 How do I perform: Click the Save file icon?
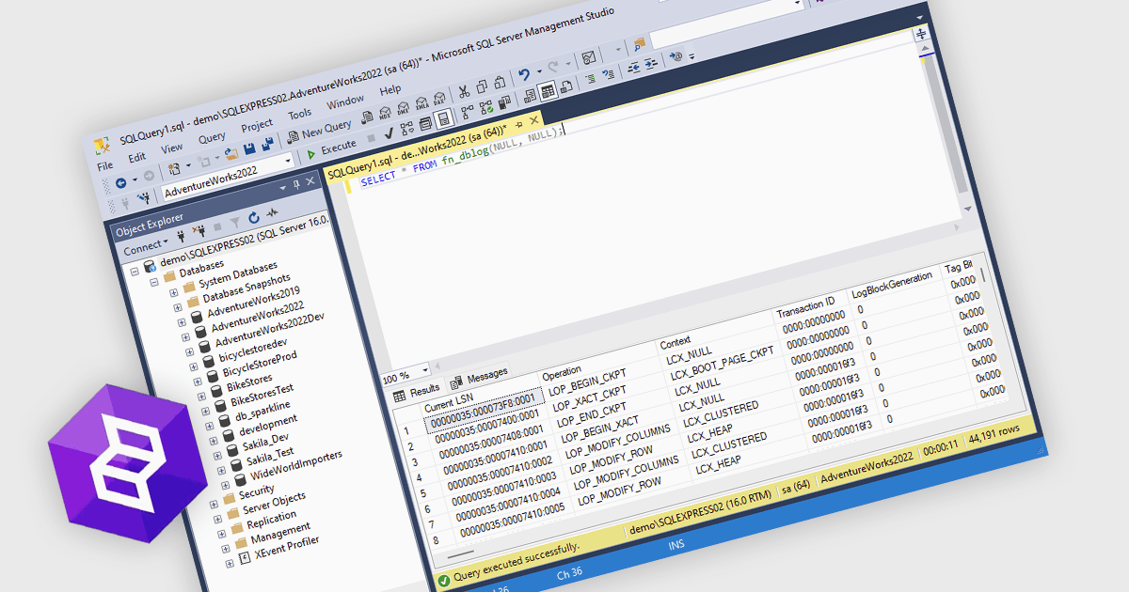click(249, 148)
